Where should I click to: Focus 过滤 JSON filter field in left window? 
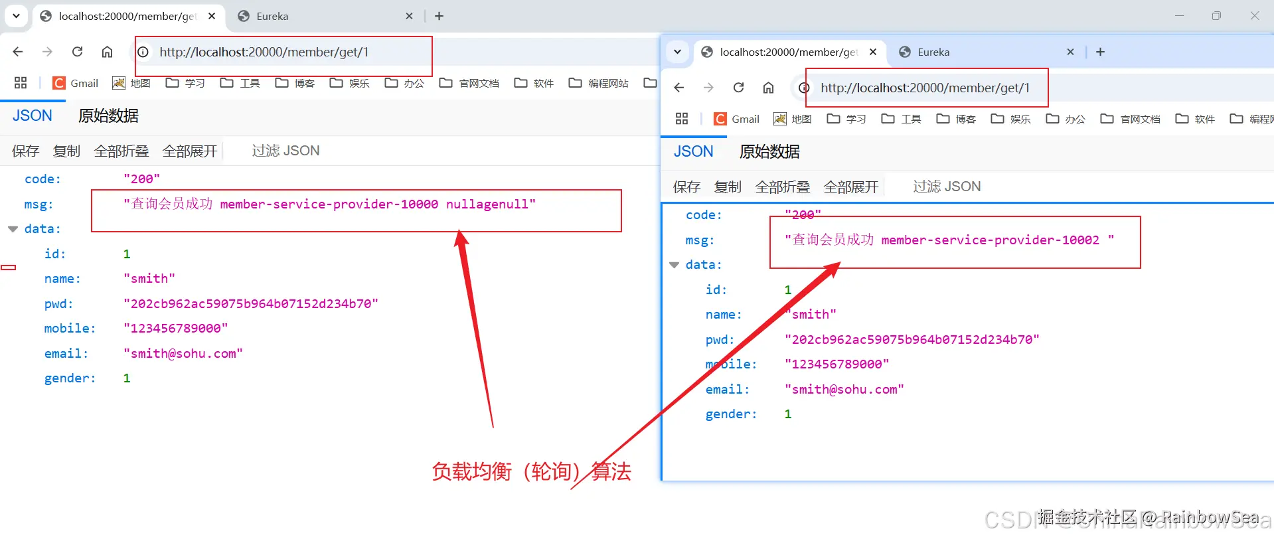[x=286, y=151]
